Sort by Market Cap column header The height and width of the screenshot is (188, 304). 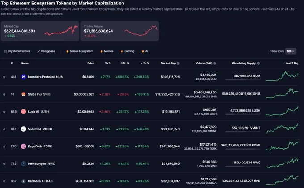tap(168, 63)
